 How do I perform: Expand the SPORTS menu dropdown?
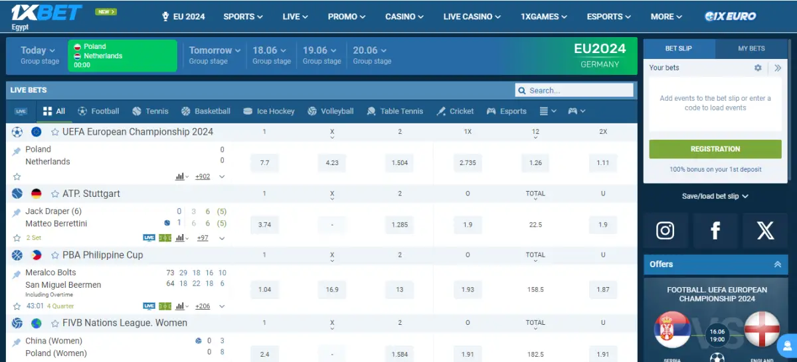tap(242, 17)
